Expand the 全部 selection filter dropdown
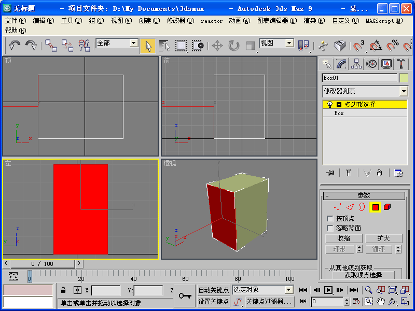415x311 pixels. 133,44
